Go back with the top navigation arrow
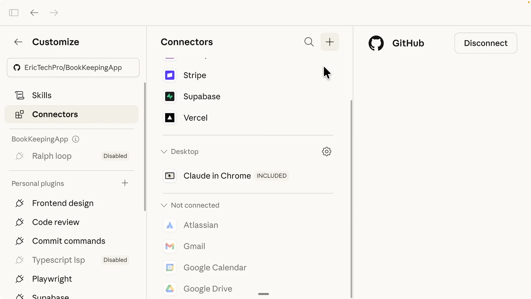This screenshot has width=531, height=299. coord(34,13)
